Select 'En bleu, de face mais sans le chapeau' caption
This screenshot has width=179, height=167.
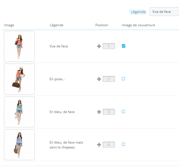(x=66, y=145)
